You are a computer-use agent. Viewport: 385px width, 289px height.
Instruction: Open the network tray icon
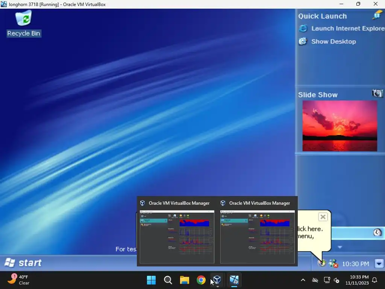[327, 280]
